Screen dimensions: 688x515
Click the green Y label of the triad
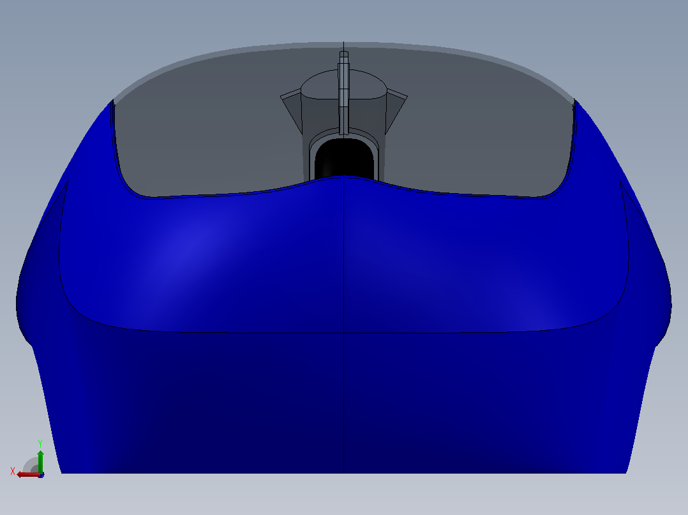tap(40, 444)
